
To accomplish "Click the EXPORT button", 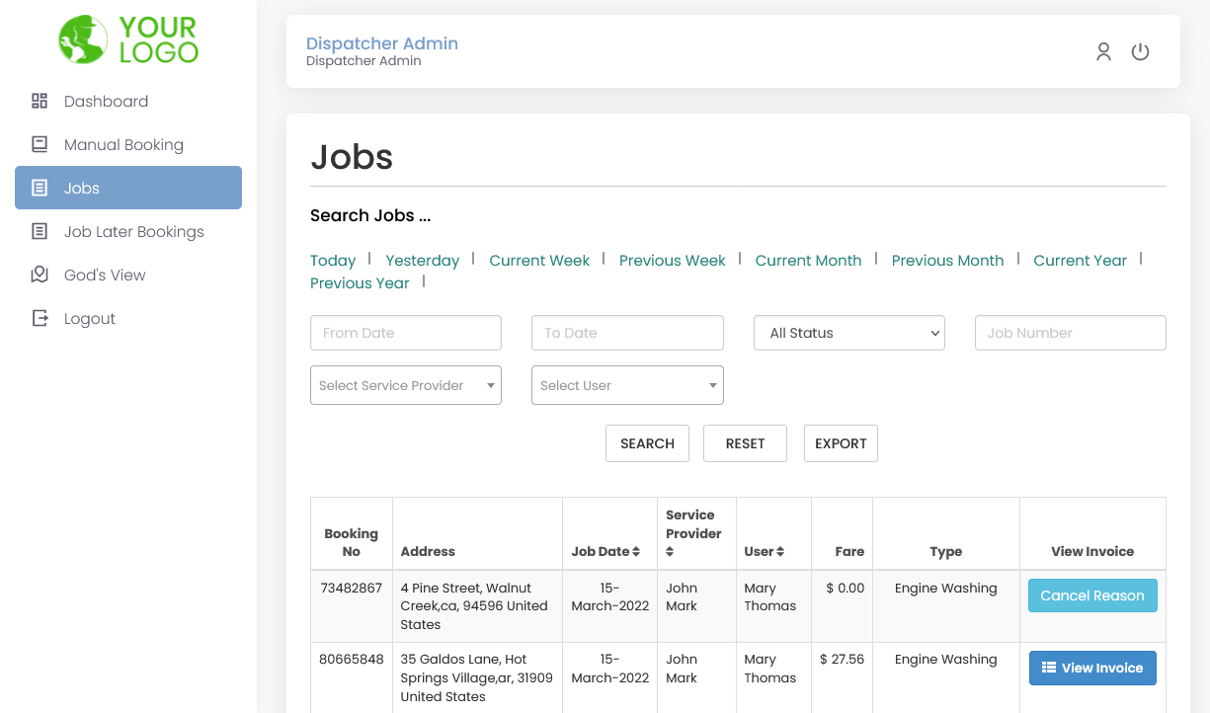I will pyautogui.click(x=841, y=443).
